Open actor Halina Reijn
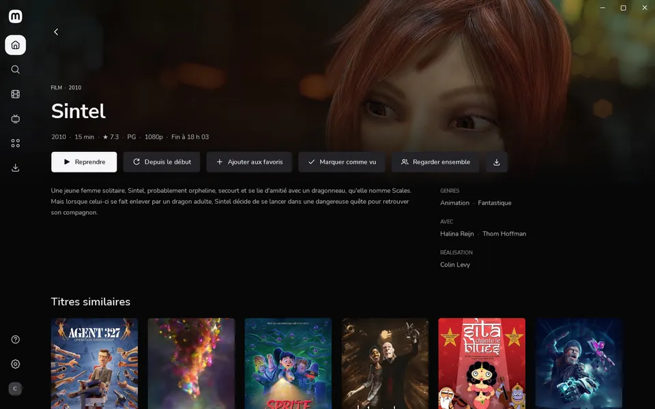Viewport: 655px width, 409px height. click(x=457, y=234)
